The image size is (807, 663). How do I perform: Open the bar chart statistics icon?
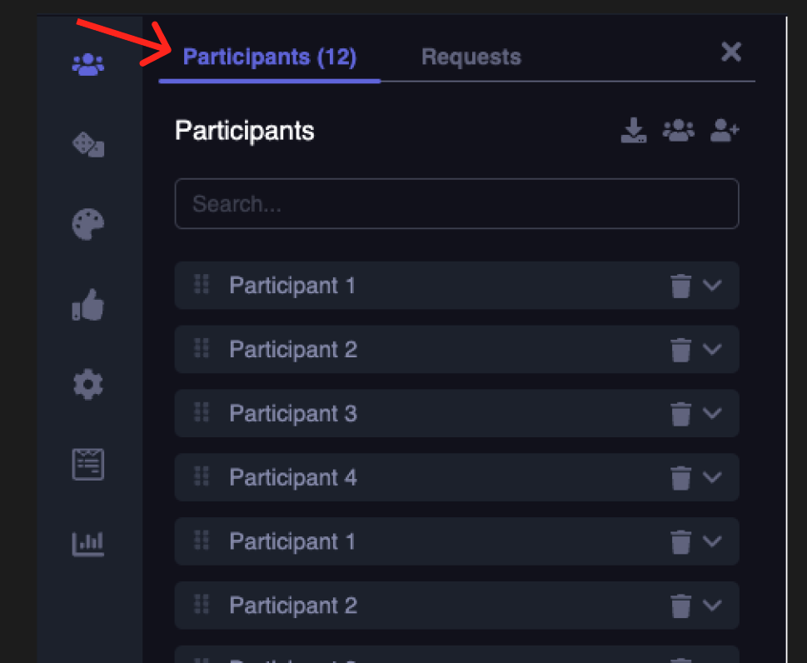[x=88, y=544]
